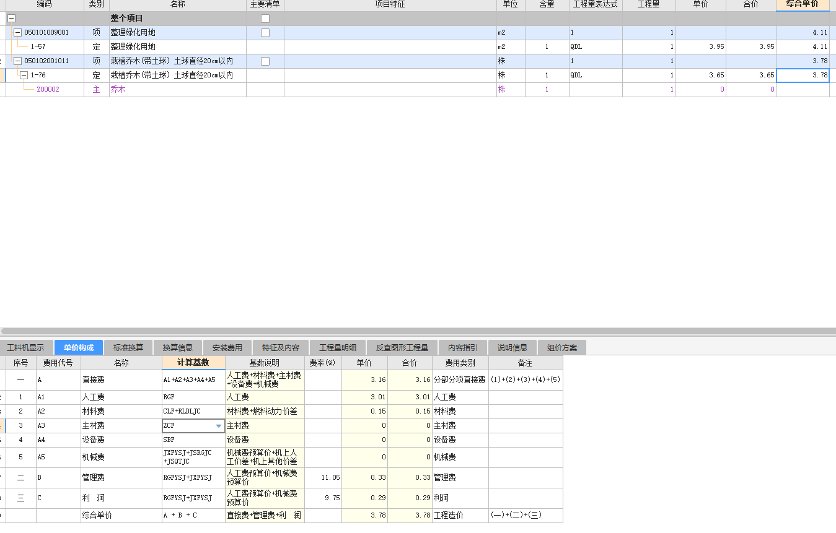The width and height of the screenshot is (836, 533).
Task: Select the A1+A2+A3+A4+A5 计算基数 cell
Action: pyautogui.click(x=193, y=380)
